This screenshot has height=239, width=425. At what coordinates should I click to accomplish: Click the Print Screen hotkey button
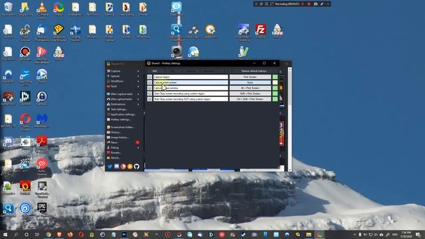250,77
